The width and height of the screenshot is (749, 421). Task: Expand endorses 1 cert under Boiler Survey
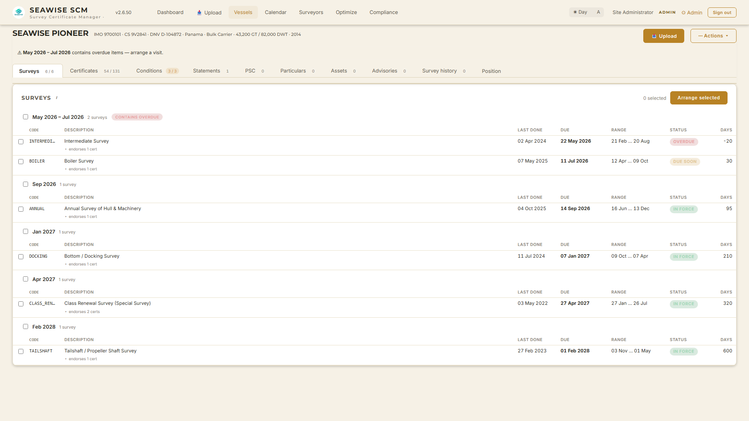pos(81,169)
